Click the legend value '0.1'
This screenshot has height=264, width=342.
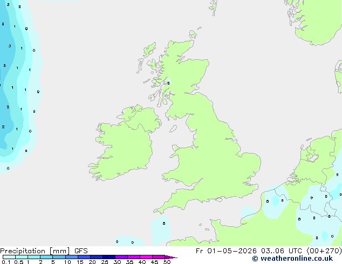[6, 262]
